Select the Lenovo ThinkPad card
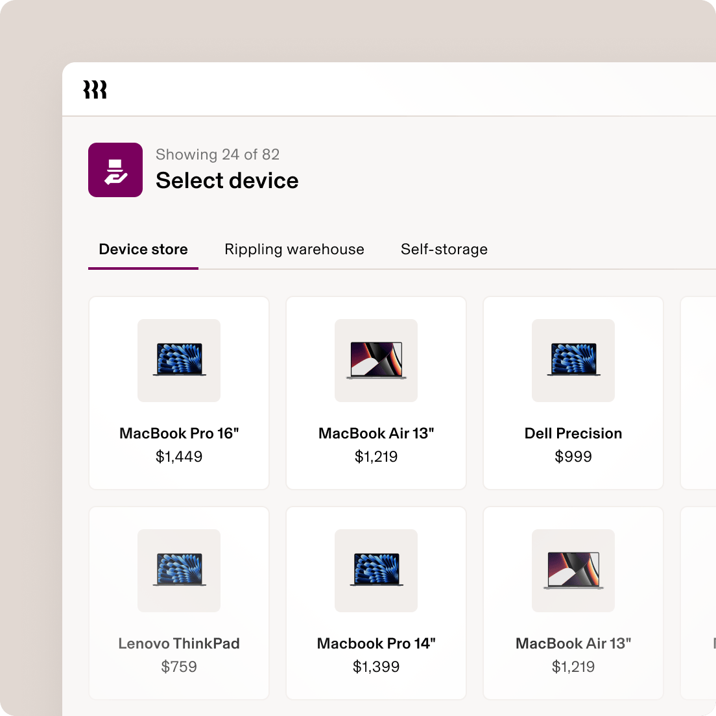 click(179, 603)
